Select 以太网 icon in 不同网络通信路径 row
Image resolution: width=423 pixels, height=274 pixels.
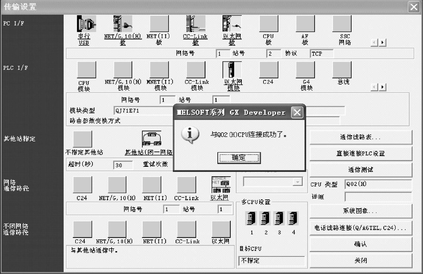click(221, 229)
